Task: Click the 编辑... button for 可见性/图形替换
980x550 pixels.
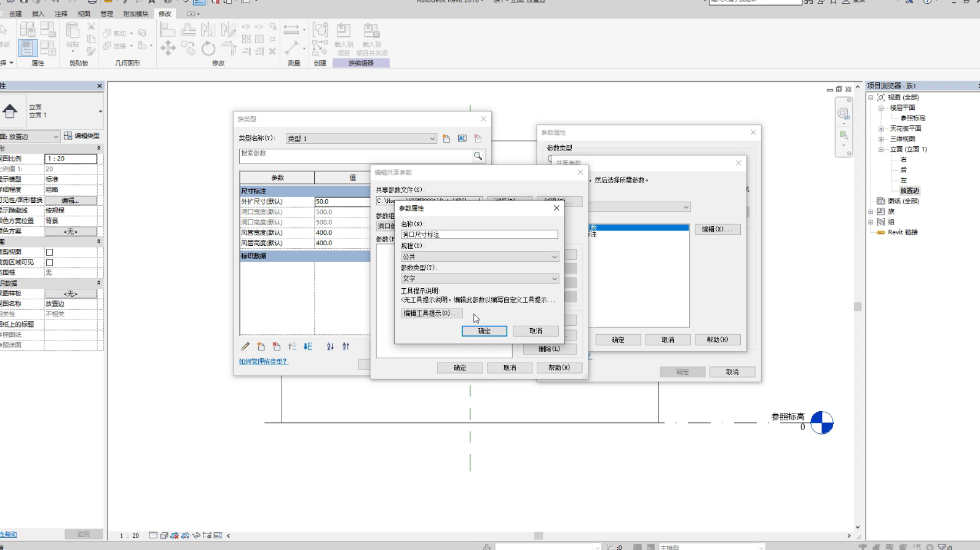Action: pos(71,200)
